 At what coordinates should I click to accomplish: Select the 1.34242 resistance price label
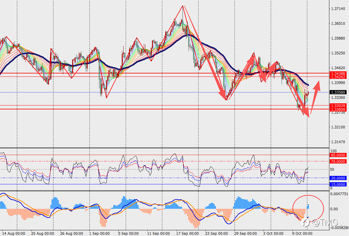[338, 77]
